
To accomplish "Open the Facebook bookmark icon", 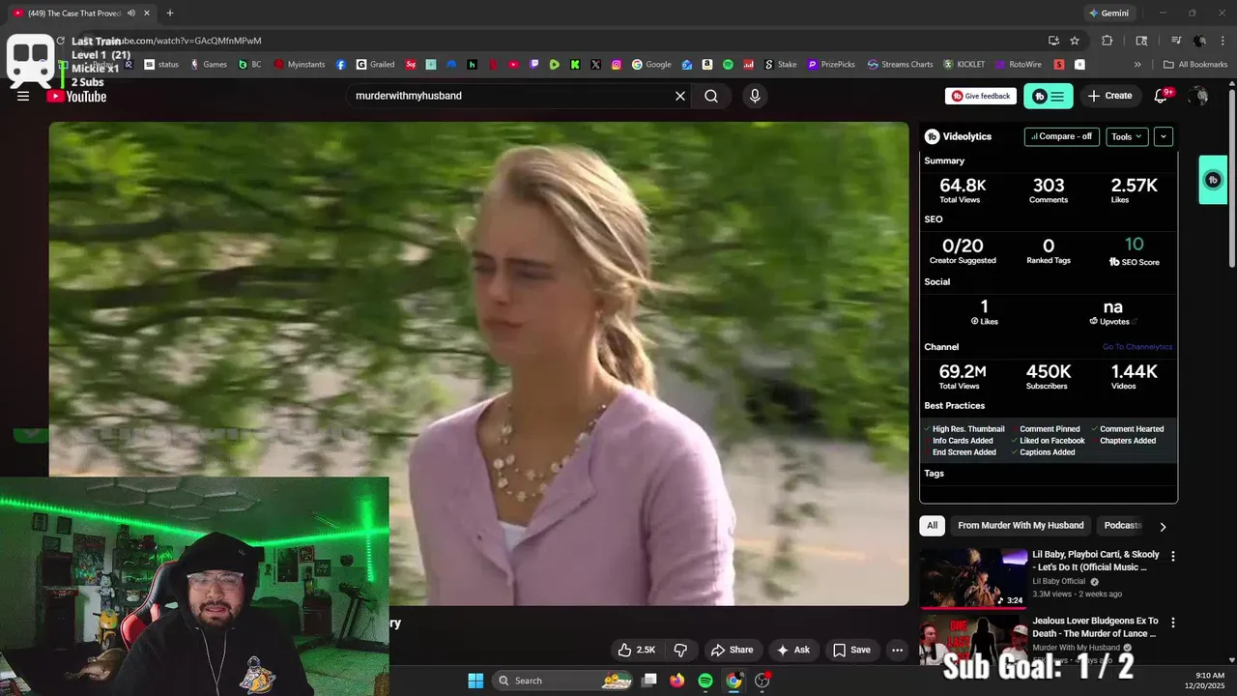I will click(341, 65).
